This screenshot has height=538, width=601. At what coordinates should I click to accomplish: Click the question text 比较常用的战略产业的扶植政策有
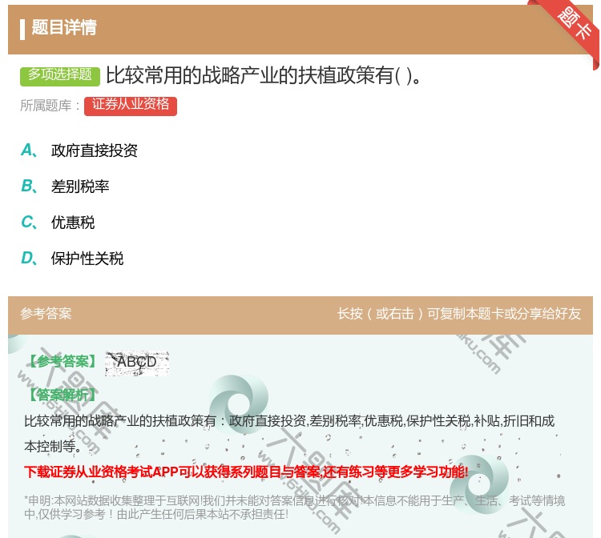point(264,75)
